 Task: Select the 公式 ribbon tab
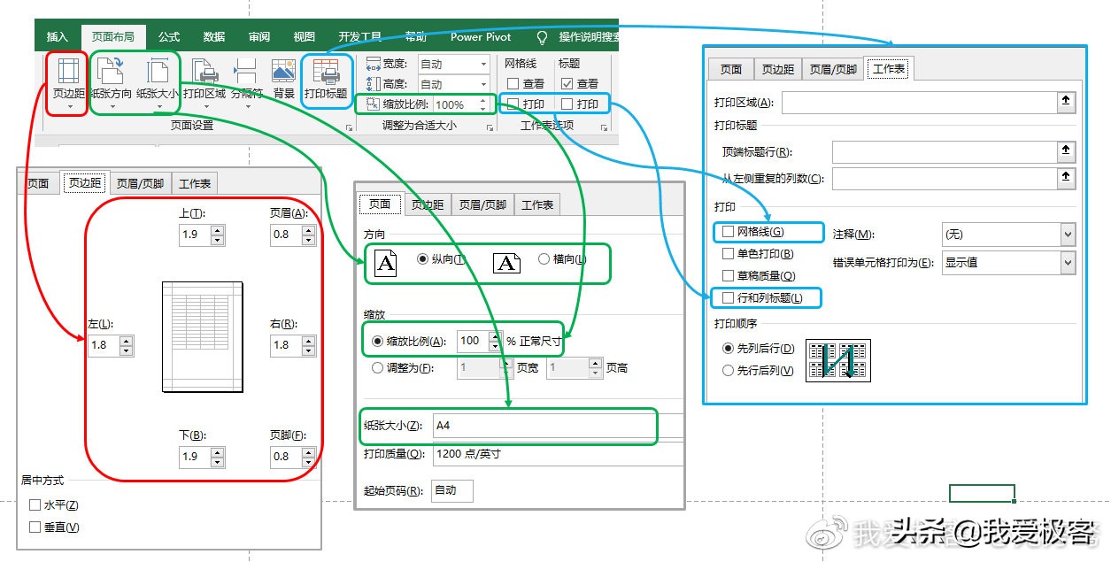coord(168,36)
